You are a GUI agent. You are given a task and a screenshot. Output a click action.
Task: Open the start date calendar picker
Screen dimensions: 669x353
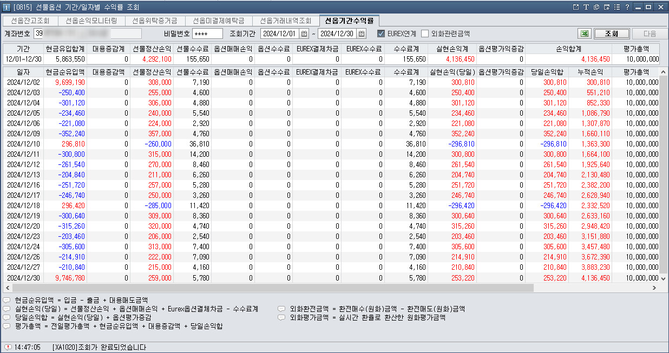[x=304, y=34]
